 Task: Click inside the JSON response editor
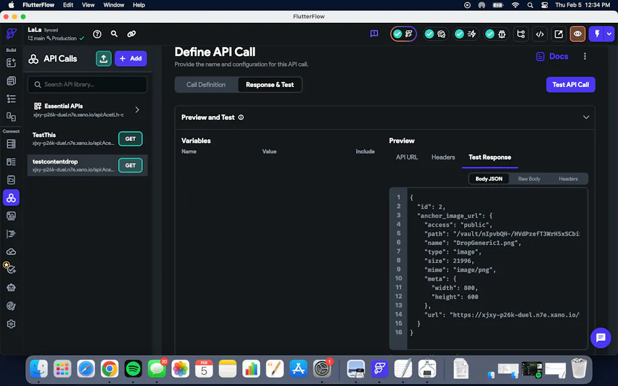click(x=489, y=269)
